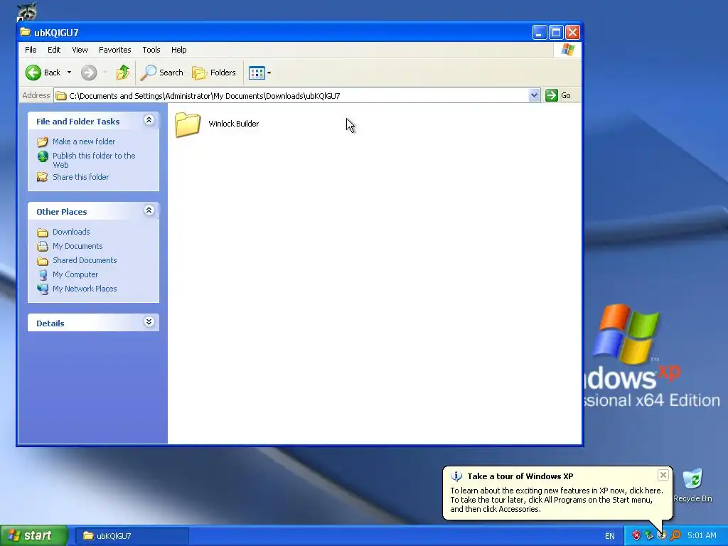728x546 pixels.
Task: Open My Network Places link
Action: (85, 289)
